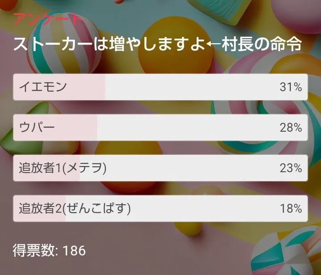Click the 31% result for イエモン
Image resolution: width=321 pixels, height=275 pixels.
pos(291,87)
